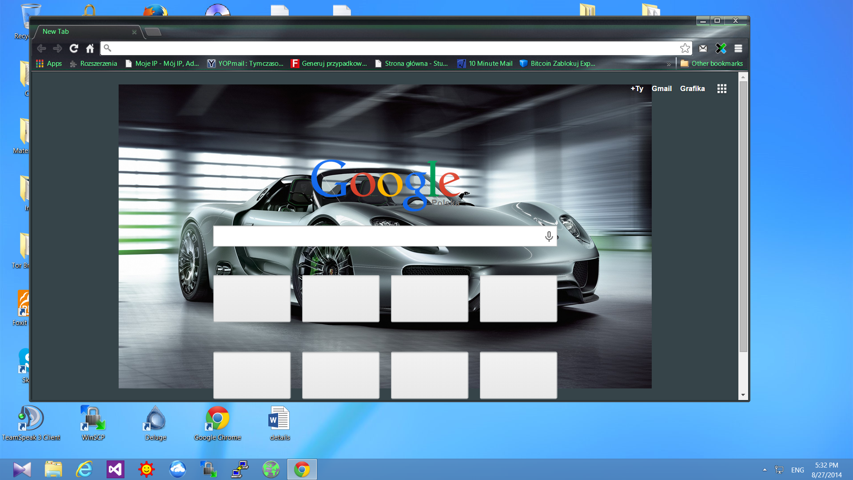Open the 10 Minute Mail bookmark
853x480 pixels.
click(x=485, y=64)
